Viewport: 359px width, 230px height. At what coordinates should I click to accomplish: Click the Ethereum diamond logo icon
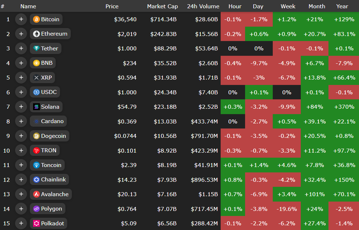click(x=36, y=34)
